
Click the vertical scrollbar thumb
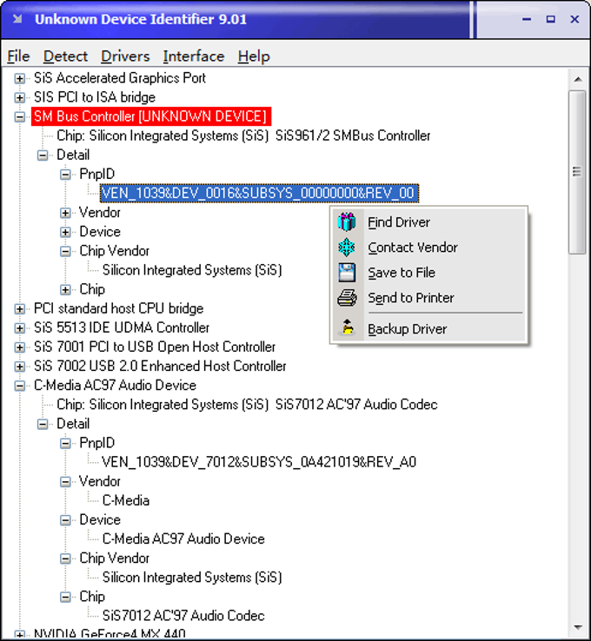[x=577, y=172]
